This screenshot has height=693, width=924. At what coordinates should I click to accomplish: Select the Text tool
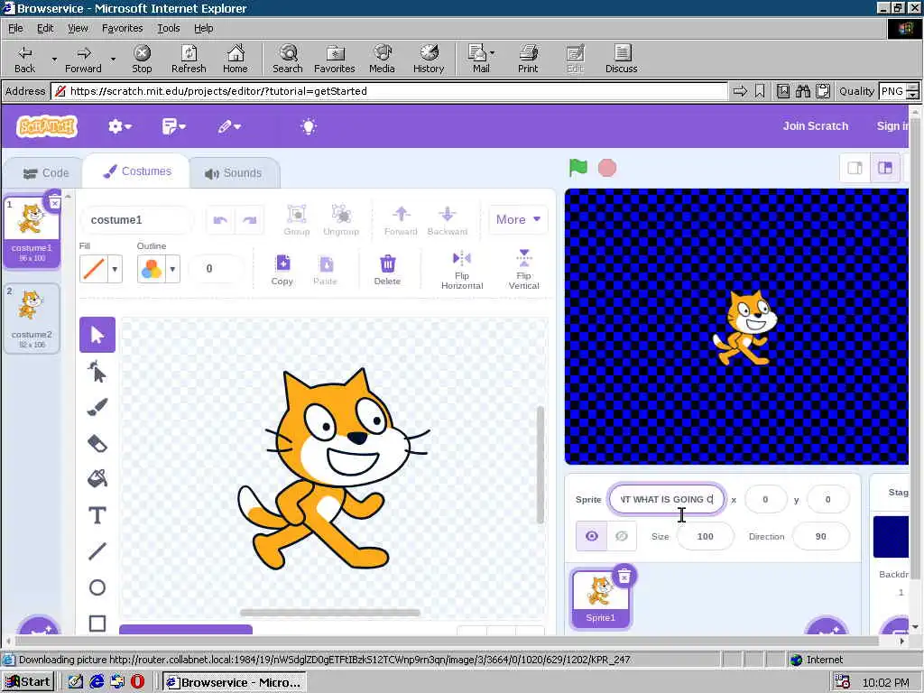pyautogui.click(x=97, y=515)
